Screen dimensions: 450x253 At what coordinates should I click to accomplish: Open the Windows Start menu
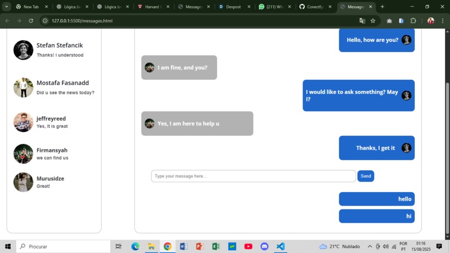pos(8,246)
